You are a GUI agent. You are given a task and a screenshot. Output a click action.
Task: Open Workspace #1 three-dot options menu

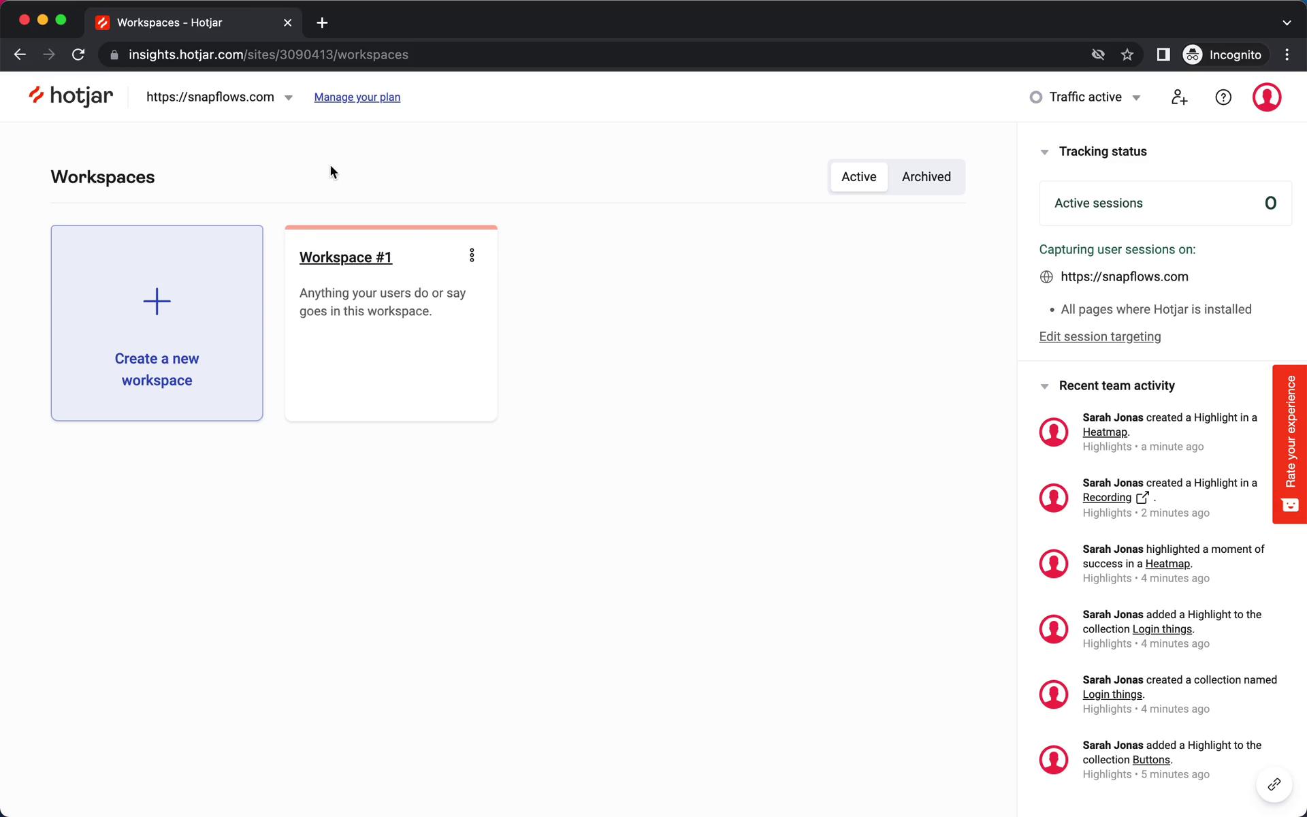point(472,255)
